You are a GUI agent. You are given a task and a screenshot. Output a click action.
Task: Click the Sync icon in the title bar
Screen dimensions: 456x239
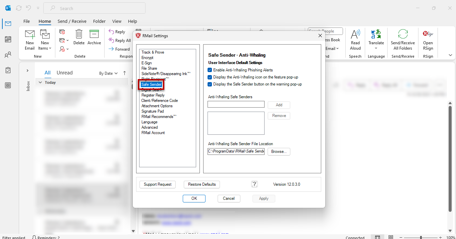tap(19, 8)
